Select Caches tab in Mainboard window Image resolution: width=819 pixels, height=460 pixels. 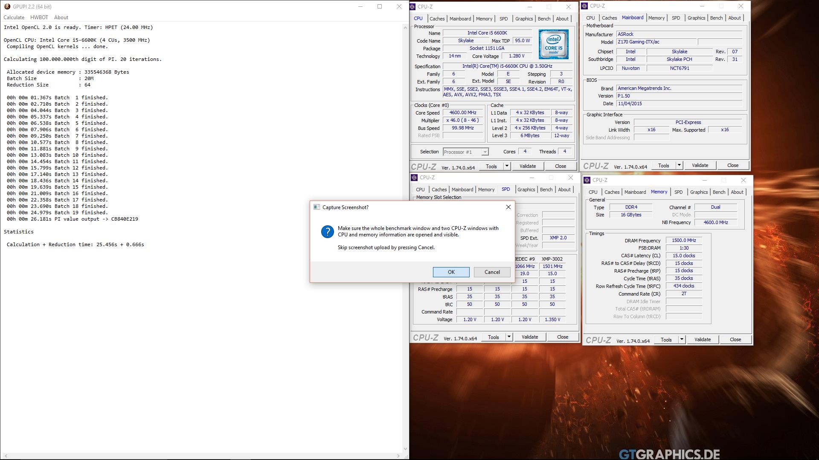point(609,18)
